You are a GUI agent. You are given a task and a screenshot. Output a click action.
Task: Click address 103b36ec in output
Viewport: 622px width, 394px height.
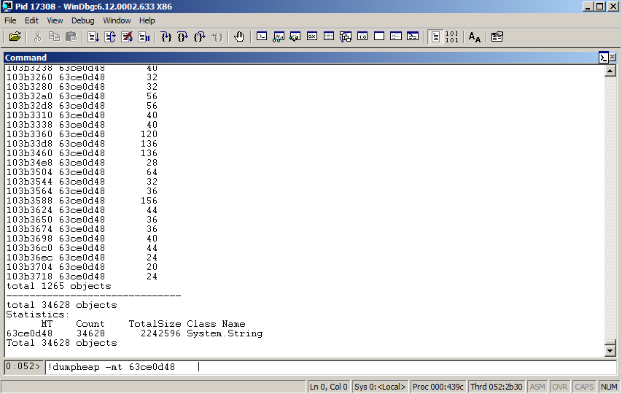pos(29,258)
